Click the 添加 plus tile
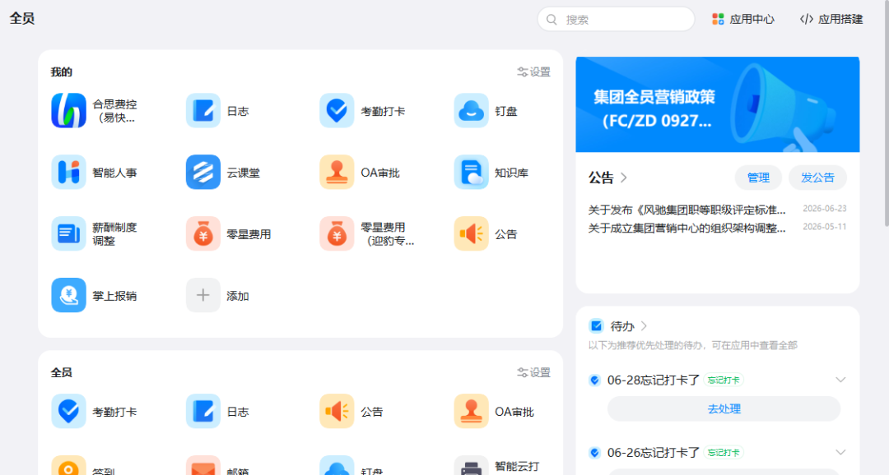The width and height of the screenshot is (889, 475). point(203,295)
